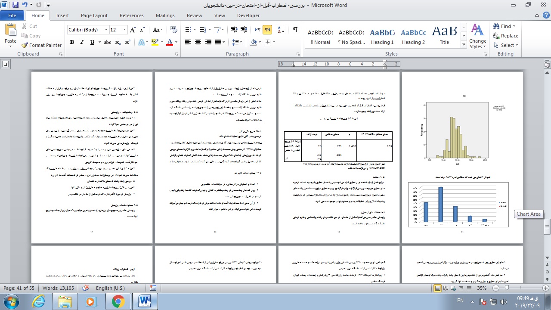The image size is (551, 310).
Task: Open the Calibri (Body) font name dropdown
Action: pos(106,30)
